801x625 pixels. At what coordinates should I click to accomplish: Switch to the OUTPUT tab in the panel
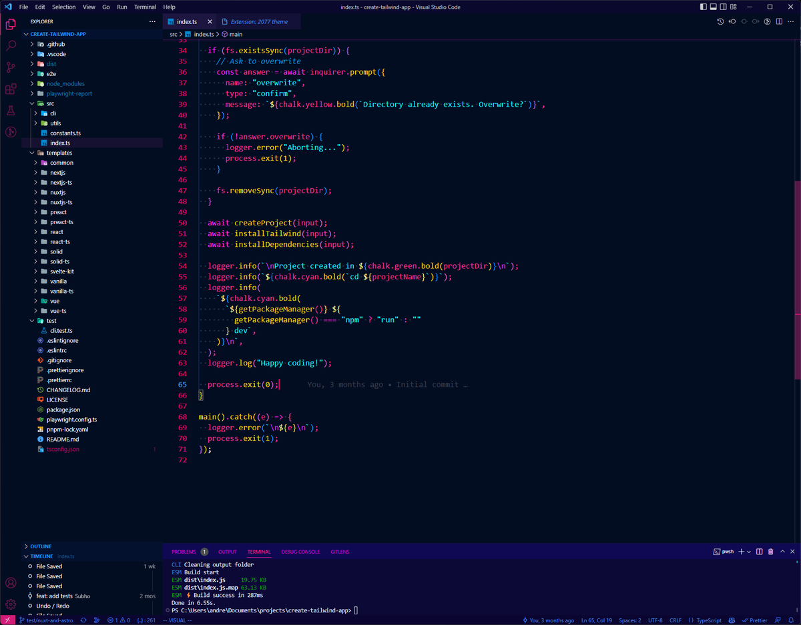[227, 552]
